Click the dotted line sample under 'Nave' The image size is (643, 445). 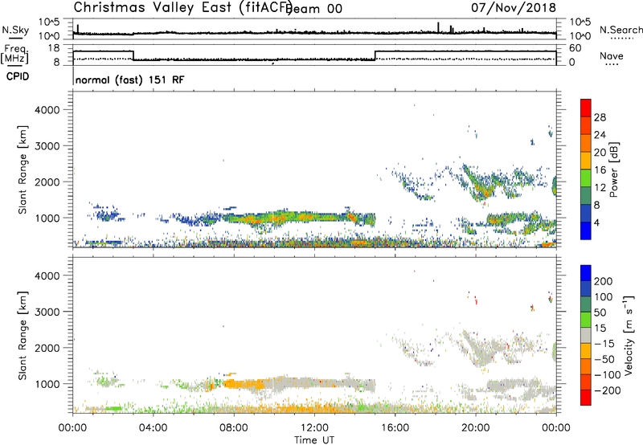(612, 65)
